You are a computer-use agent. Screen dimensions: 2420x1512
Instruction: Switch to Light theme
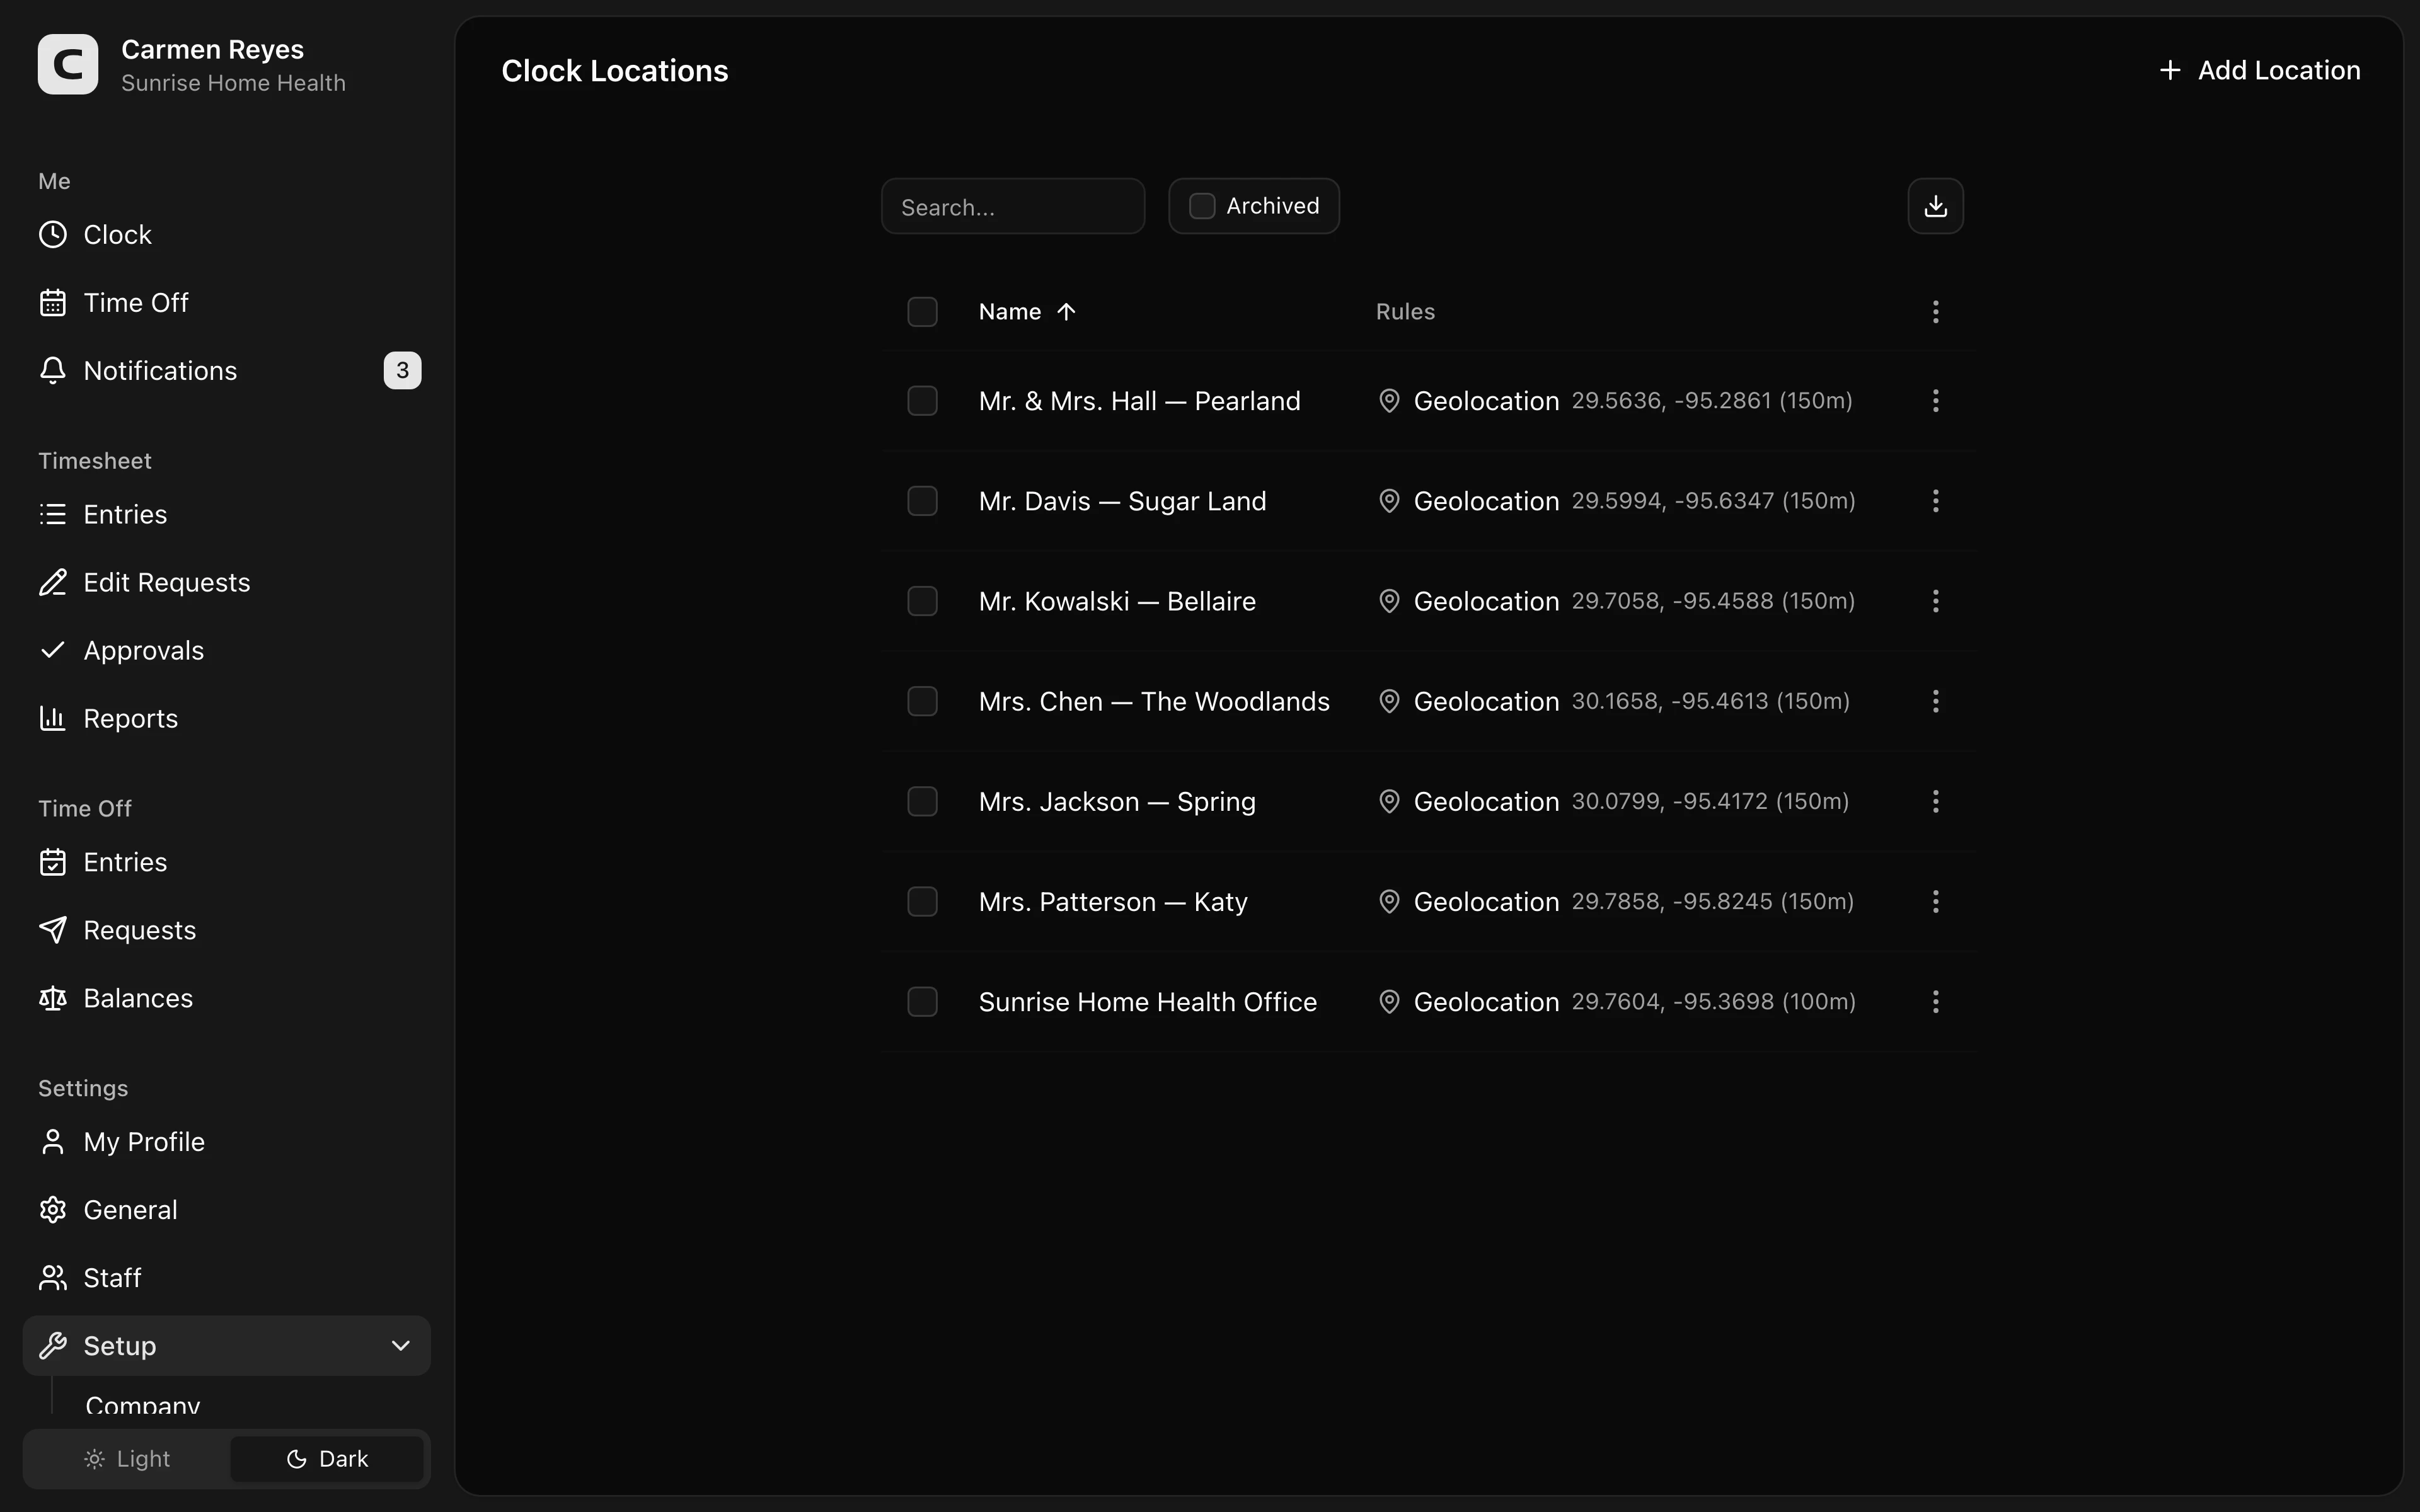(128, 1459)
